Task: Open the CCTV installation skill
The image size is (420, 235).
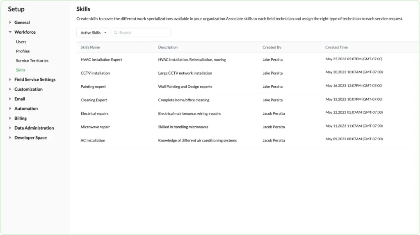Action: (95, 73)
